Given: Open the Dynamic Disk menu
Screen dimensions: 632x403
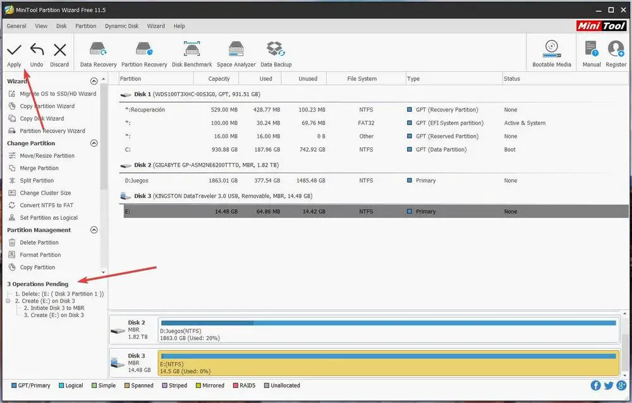Looking at the screenshot, I should click(122, 26).
